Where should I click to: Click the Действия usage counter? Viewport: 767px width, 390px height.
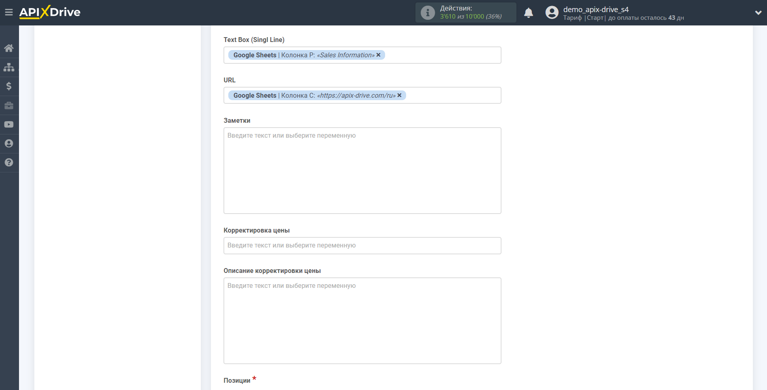coord(466,13)
